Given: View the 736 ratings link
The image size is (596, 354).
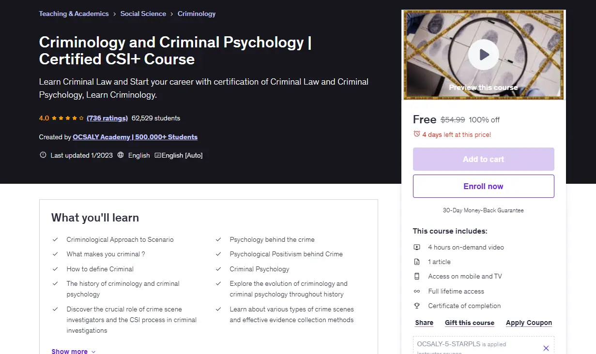Looking at the screenshot, I should tap(107, 118).
